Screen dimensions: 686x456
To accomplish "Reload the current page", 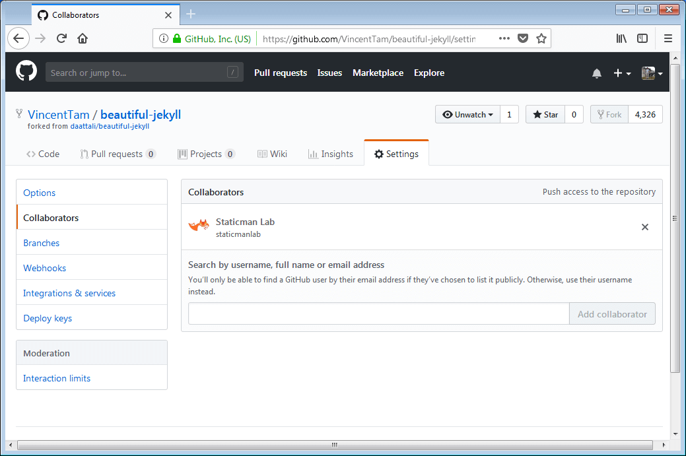I will [61, 38].
